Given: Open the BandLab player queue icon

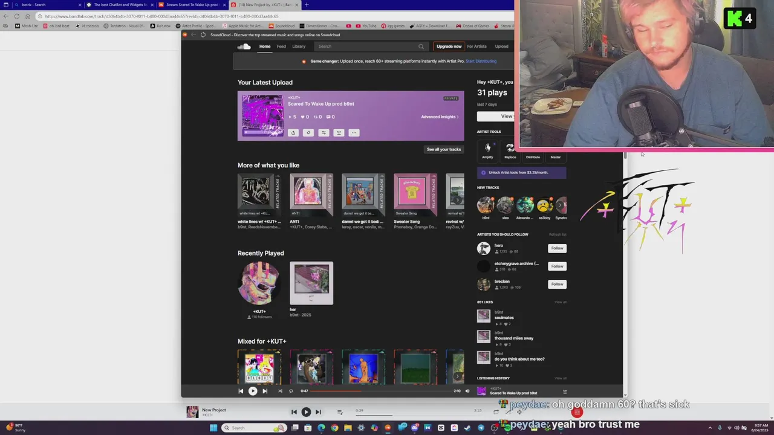Looking at the screenshot, I should (340, 412).
